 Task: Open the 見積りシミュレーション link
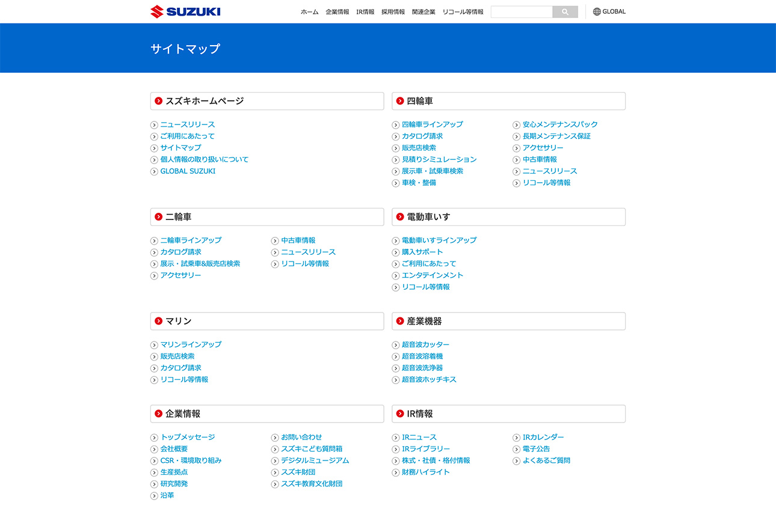tap(439, 159)
